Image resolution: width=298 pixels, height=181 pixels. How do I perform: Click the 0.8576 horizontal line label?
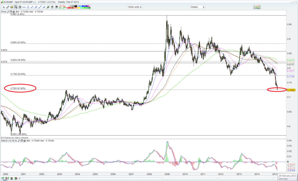pyautogui.click(x=4, y=50)
